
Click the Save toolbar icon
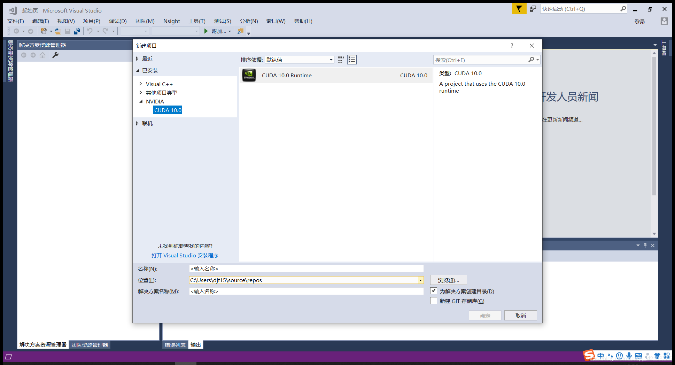(x=68, y=31)
